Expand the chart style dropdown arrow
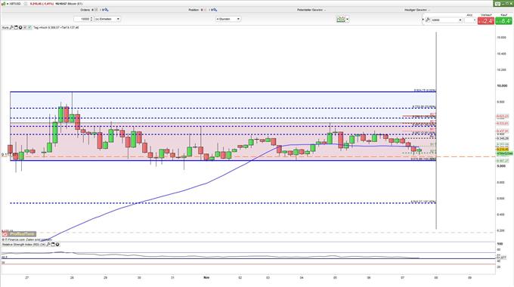This screenshot has width=514, height=287. pyautogui.click(x=348, y=20)
